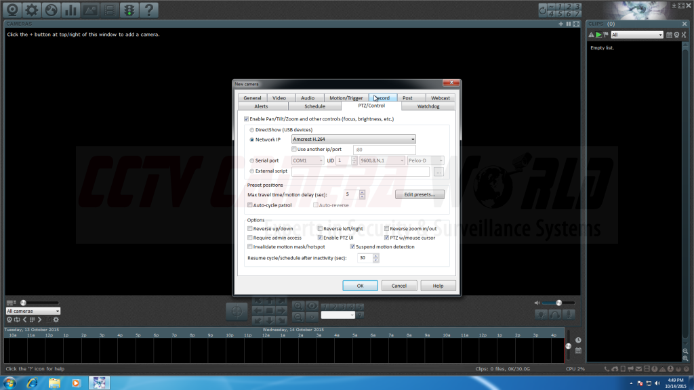The height and width of the screenshot is (390, 694).
Task: Open the clips filter All dropdown
Action: (x=636, y=35)
